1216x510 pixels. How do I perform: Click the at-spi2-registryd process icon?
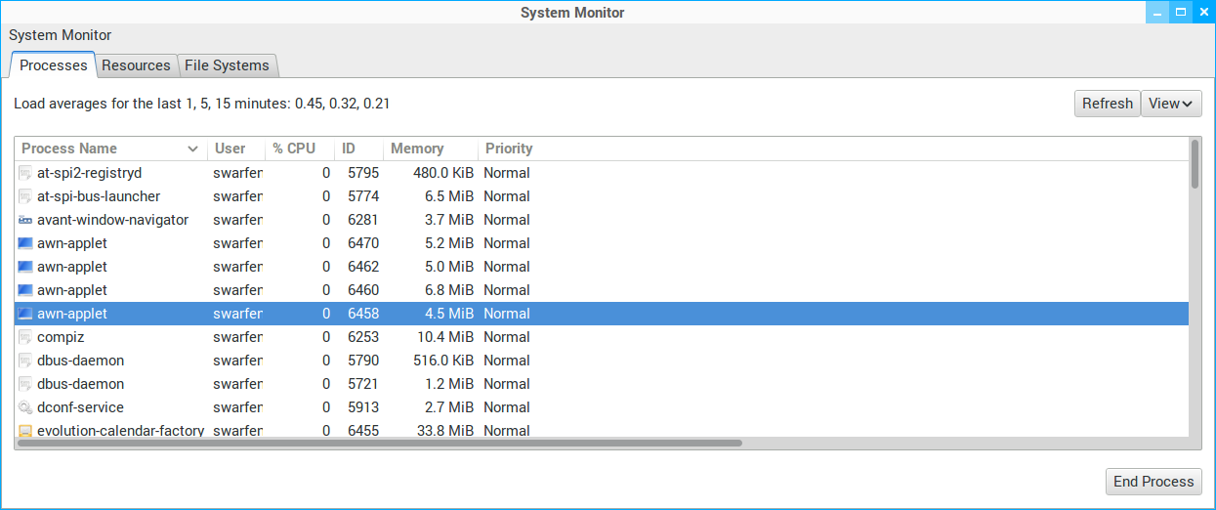tap(25, 173)
